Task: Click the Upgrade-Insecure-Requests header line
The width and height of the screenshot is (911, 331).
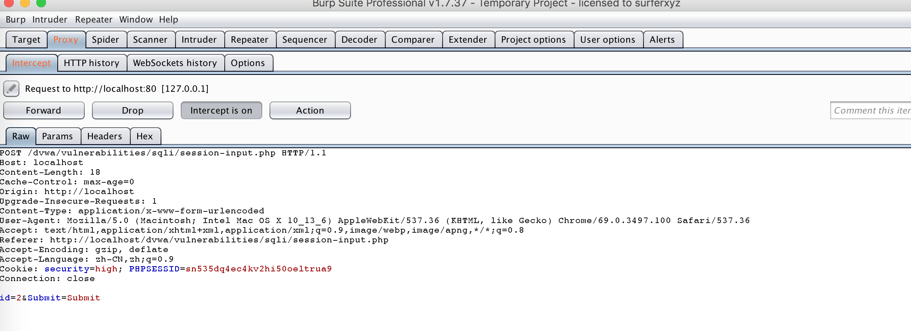Action: (78, 201)
